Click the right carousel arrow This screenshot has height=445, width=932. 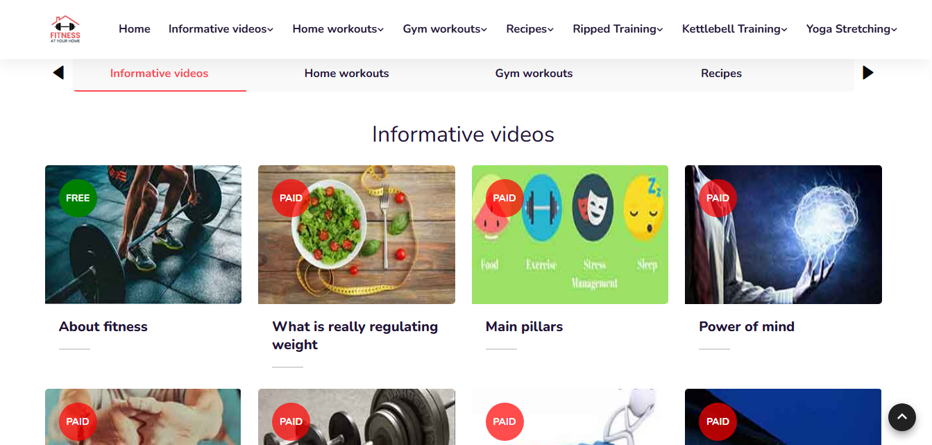(x=868, y=73)
